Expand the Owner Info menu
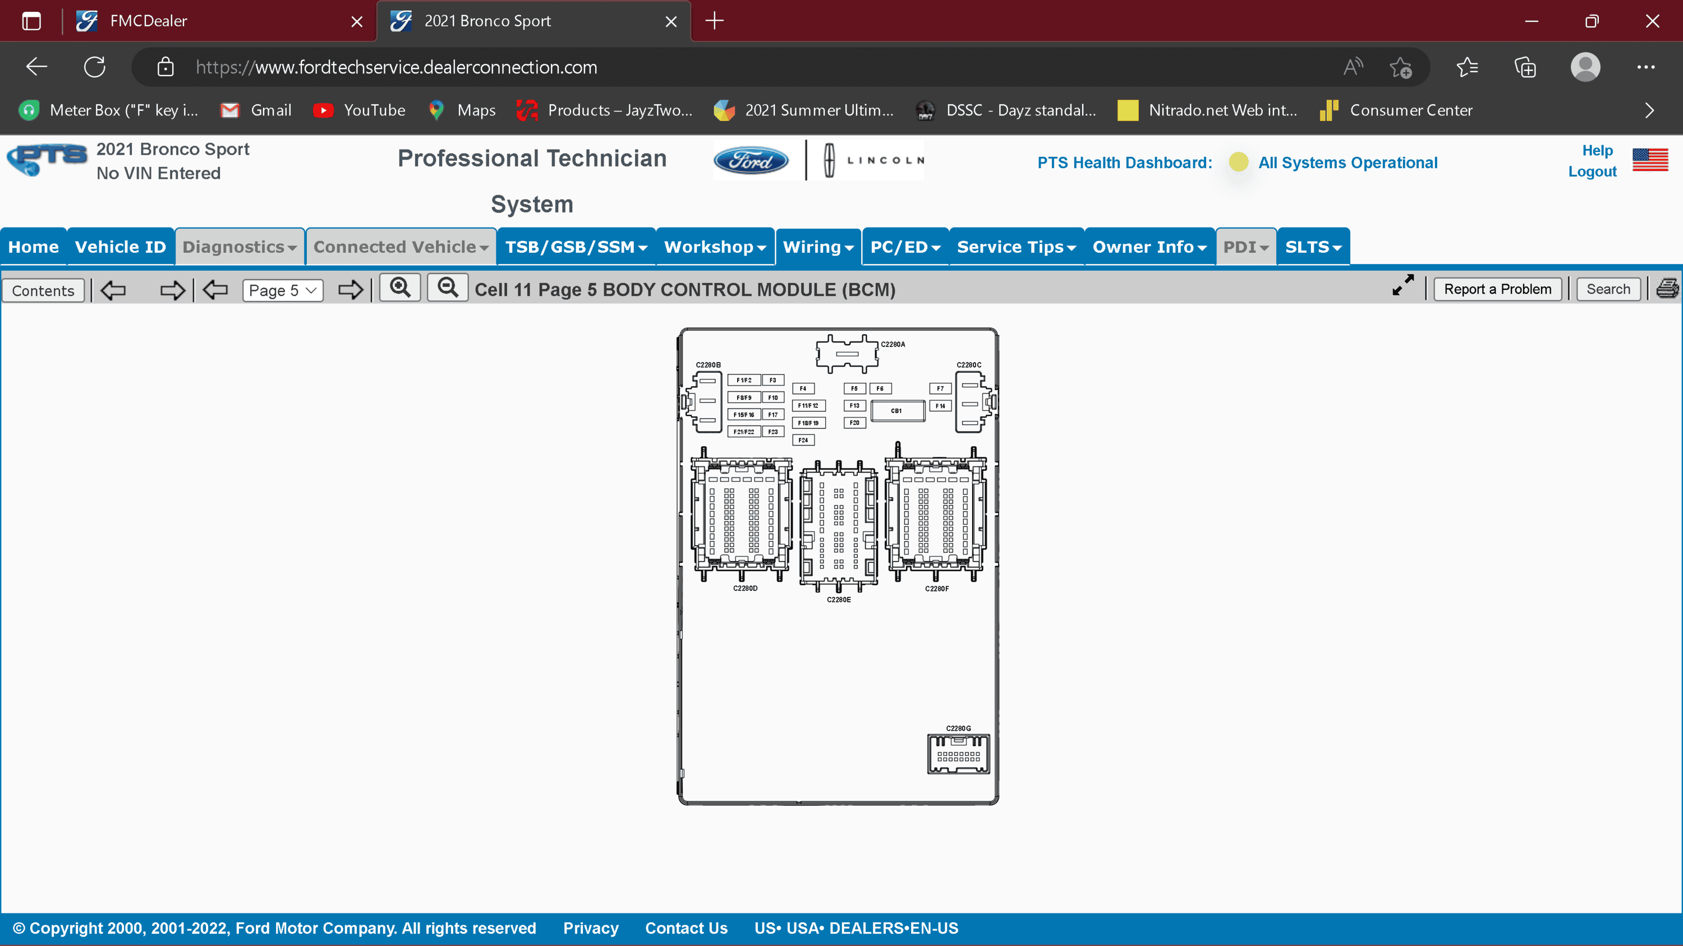 (x=1150, y=247)
